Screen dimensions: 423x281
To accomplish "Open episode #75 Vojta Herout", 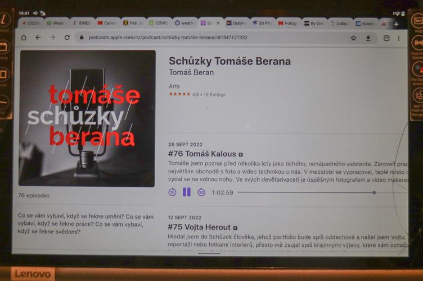I will (199, 227).
